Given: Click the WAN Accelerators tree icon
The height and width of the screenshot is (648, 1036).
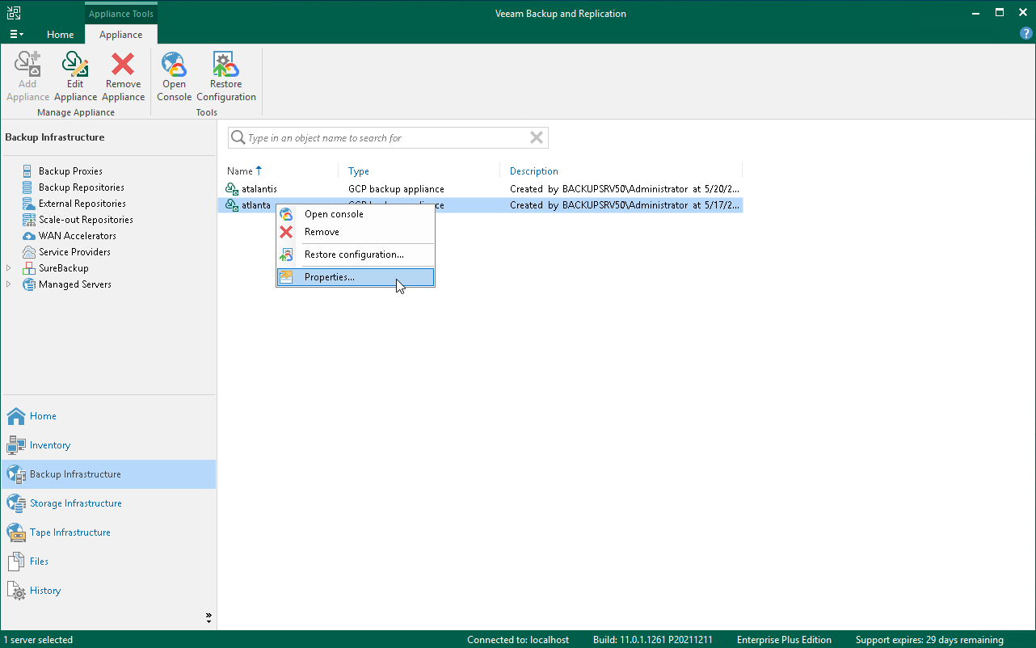Looking at the screenshot, I should [x=29, y=236].
